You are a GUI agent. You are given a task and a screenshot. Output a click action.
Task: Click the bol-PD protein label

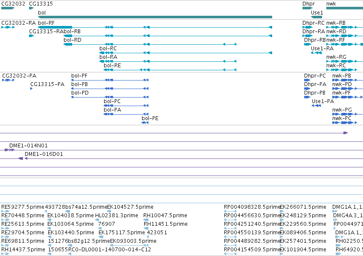(80, 93)
